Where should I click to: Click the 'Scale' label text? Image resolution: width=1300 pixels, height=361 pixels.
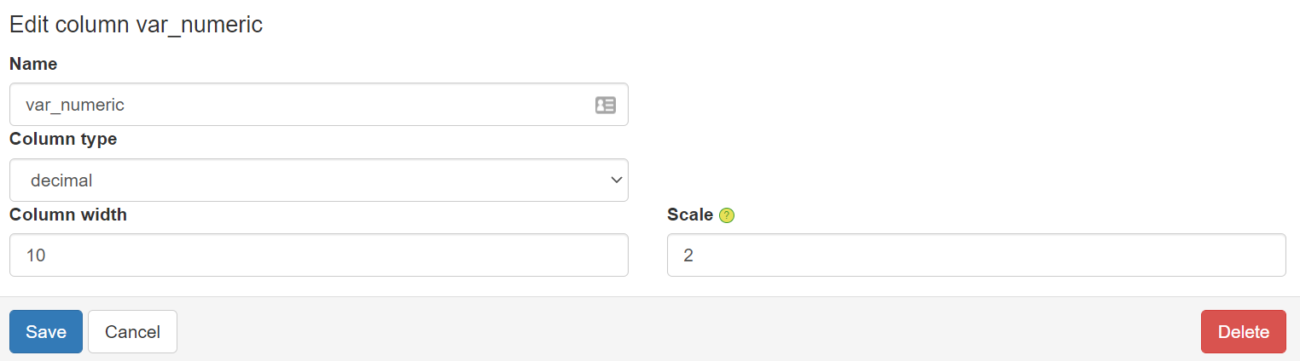tap(689, 215)
